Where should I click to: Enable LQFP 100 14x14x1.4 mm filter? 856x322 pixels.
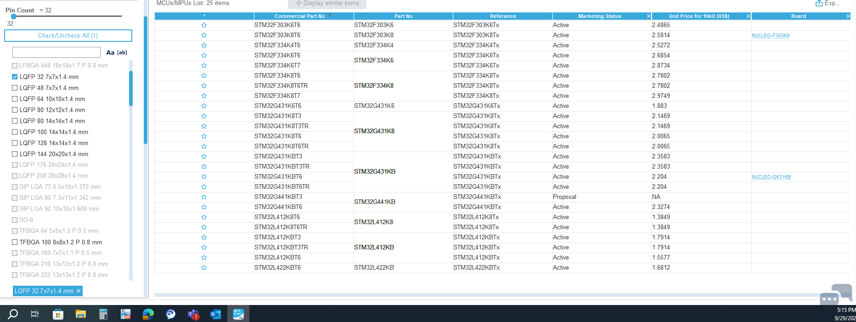tap(15, 132)
